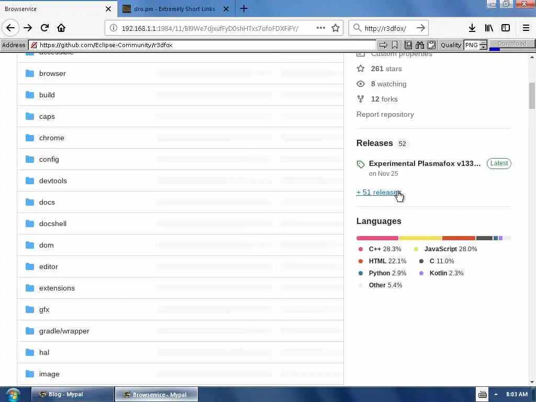Toggle the sidebar icon

(x=506, y=28)
